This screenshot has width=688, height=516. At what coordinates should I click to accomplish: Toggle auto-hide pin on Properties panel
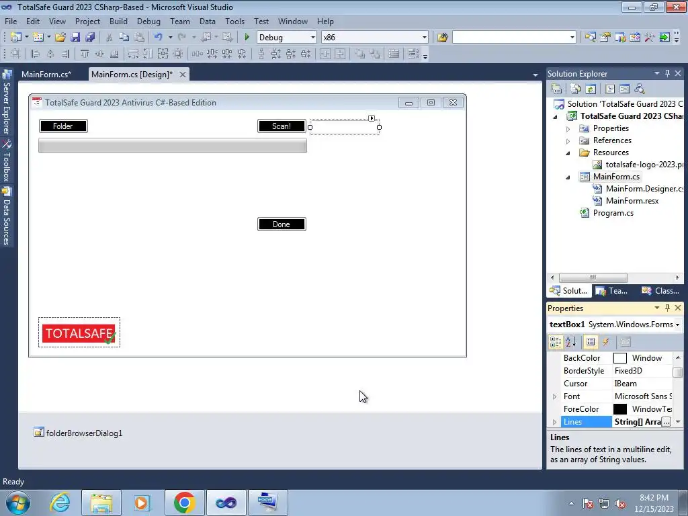point(667,308)
